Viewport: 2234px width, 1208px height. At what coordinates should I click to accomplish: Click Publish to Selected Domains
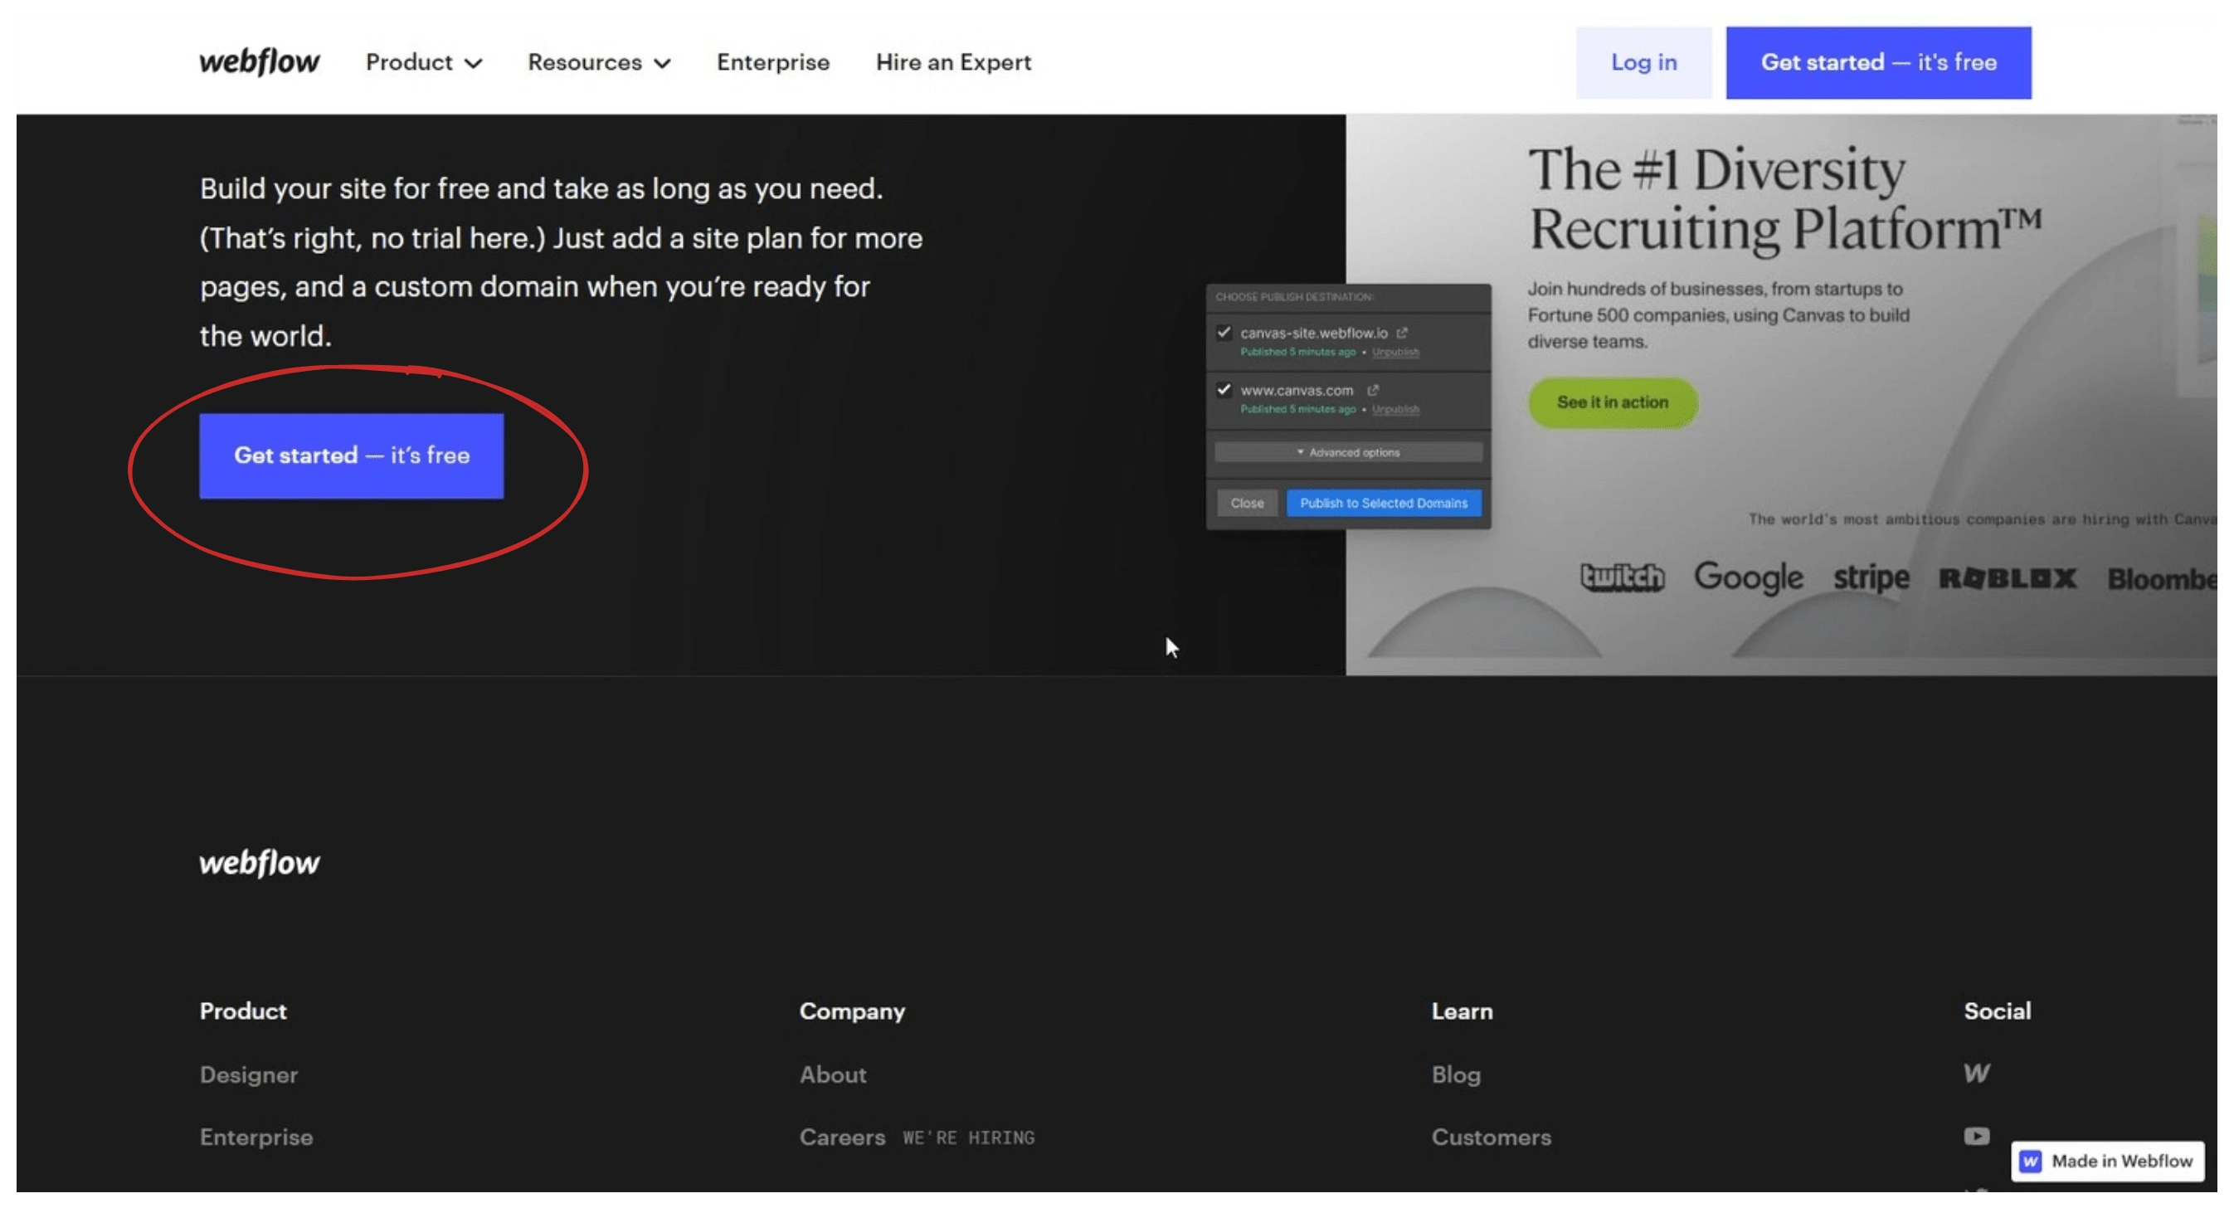[x=1383, y=503]
